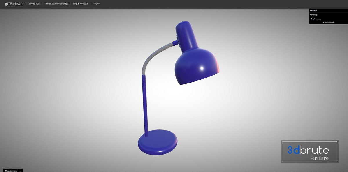The image size is (348, 172).
Task: Click the 3dbrute logo watermark
Action: tap(308, 150)
